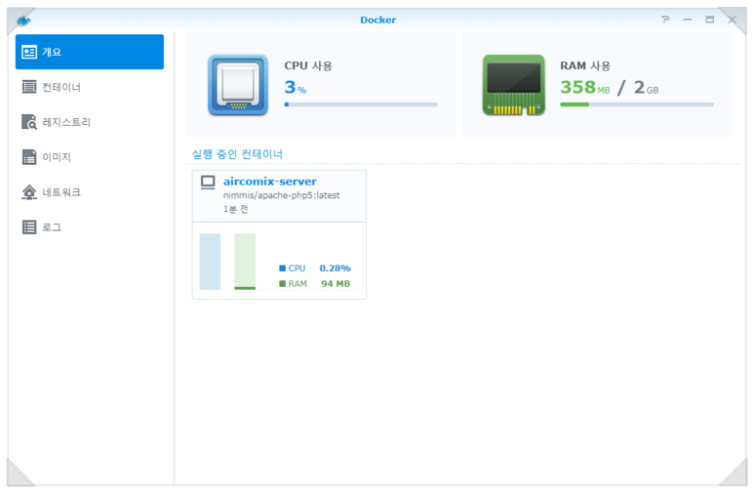Click the blue CPU bar chart
The width and height of the screenshot is (754, 493).
210,262
